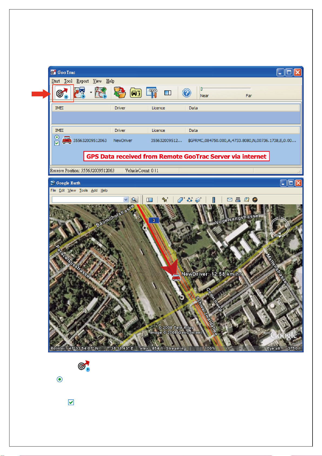This screenshot has width=322, height=456.
Task: Click the globe icon at Google Earth toolbar end
Action: point(255,200)
